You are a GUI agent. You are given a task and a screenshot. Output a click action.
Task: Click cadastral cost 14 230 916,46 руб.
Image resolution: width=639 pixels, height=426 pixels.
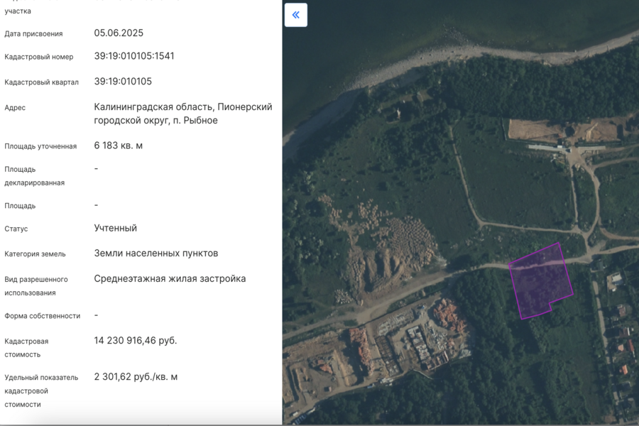[135, 341]
